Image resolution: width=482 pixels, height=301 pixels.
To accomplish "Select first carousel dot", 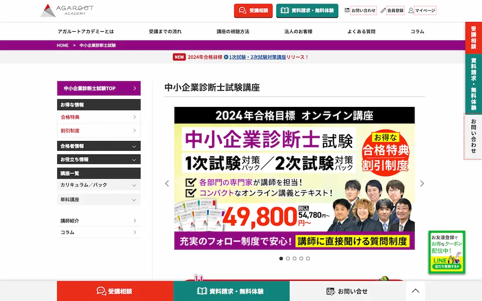I will [x=281, y=259].
